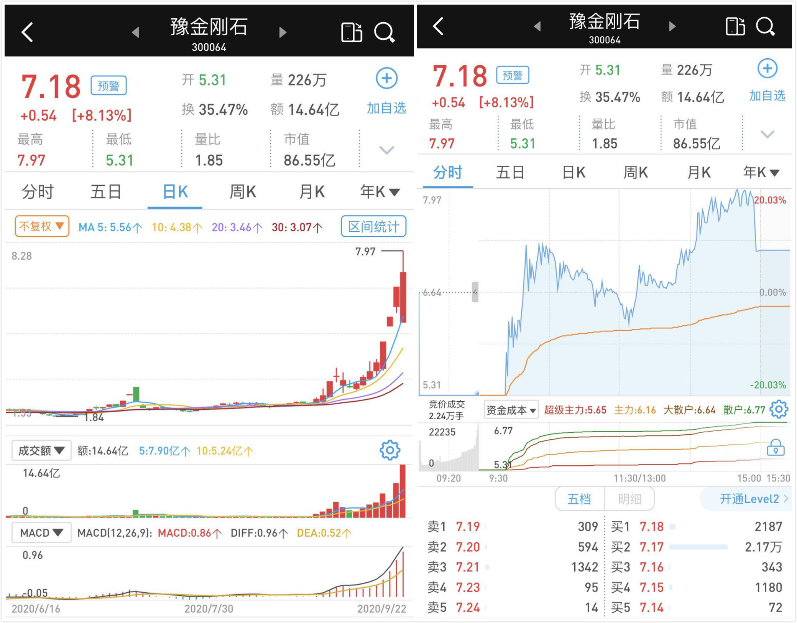This screenshot has height=623, width=797.
Task: Tap the search icon in right panel
Action: pos(765,26)
